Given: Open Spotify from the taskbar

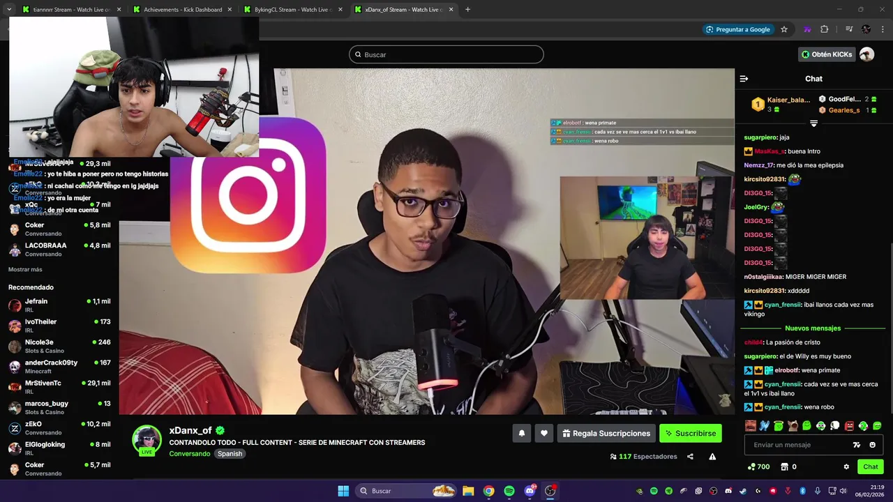Looking at the screenshot, I should point(509,491).
